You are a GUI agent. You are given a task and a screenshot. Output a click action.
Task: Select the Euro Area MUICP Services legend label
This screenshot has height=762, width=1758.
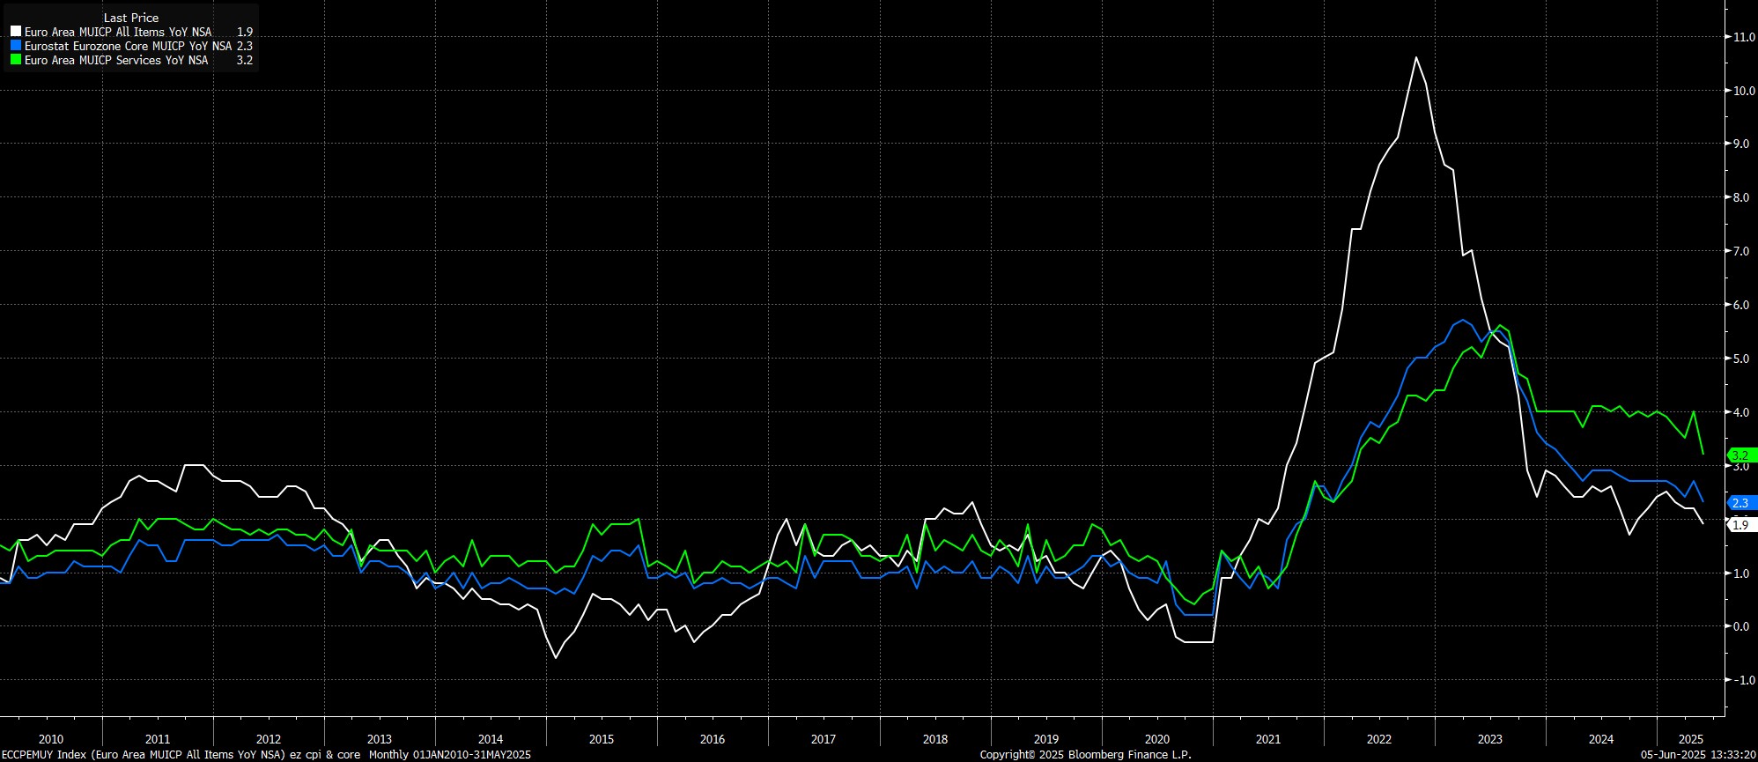116,60
